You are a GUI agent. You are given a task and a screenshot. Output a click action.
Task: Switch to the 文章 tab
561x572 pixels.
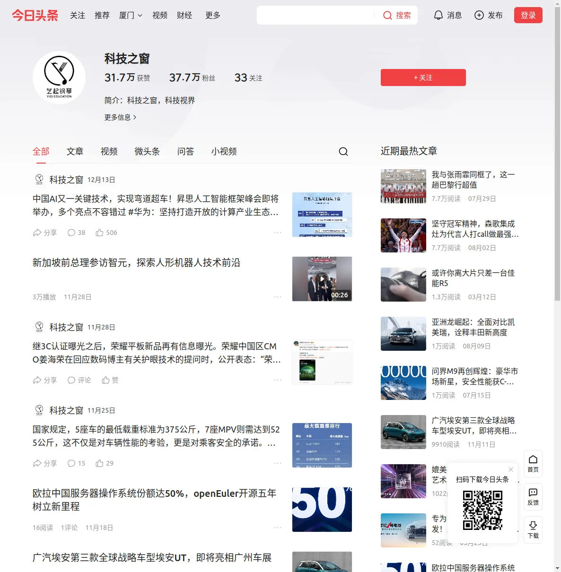tap(75, 151)
